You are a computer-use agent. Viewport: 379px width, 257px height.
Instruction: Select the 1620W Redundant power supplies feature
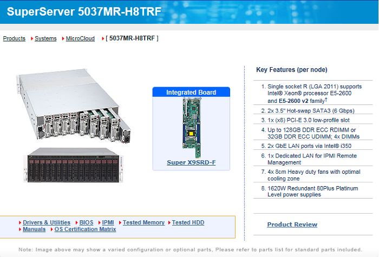pyautogui.click(x=313, y=192)
